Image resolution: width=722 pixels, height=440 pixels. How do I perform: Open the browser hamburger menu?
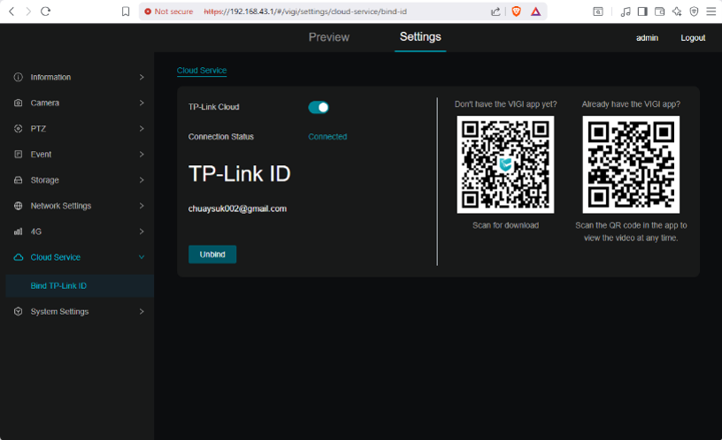[x=711, y=11]
